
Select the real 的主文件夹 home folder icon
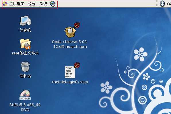[26, 44]
